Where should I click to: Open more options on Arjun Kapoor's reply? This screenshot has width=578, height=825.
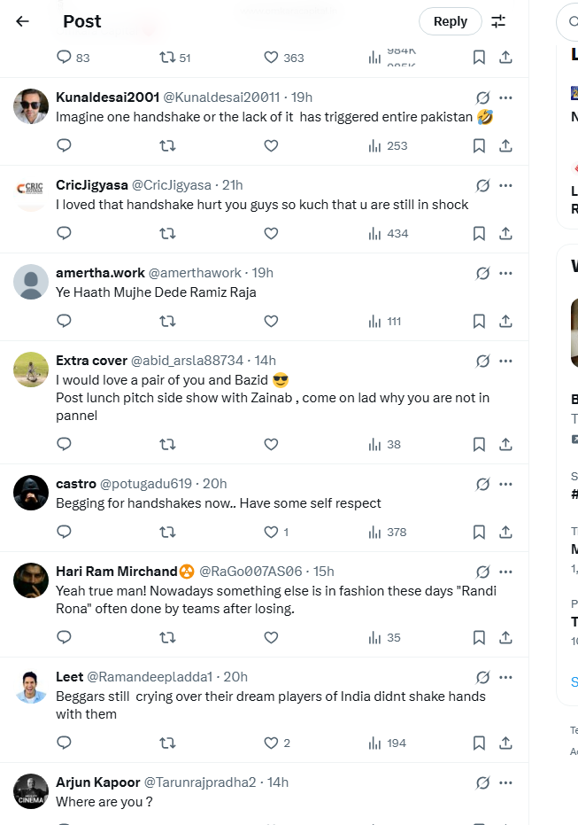[505, 782]
